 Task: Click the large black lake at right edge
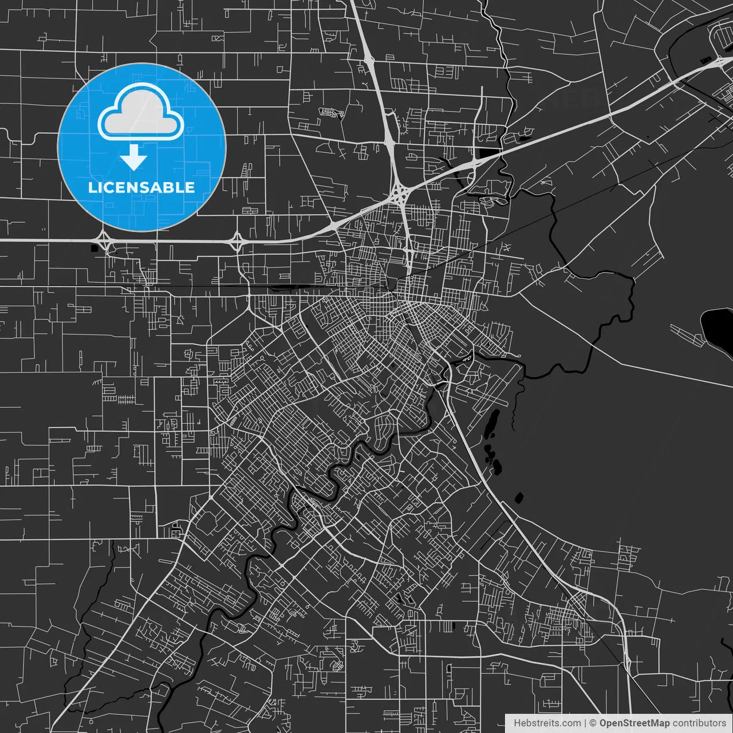(718, 326)
